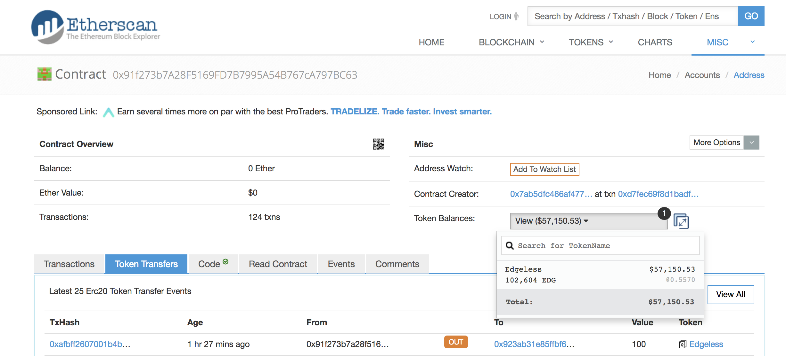Focus the Search for TokenName field

(x=600, y=245)
